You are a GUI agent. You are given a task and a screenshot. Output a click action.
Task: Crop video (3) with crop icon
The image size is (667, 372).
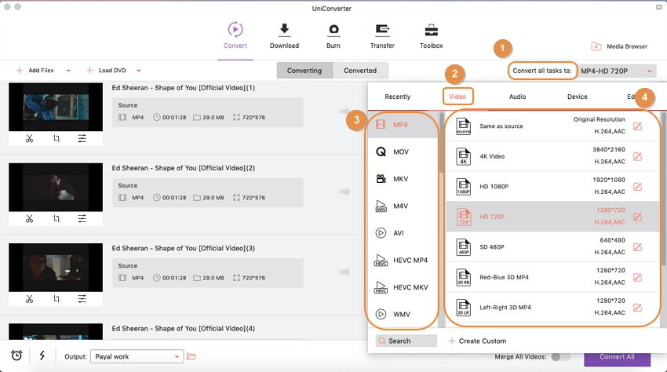56,299
